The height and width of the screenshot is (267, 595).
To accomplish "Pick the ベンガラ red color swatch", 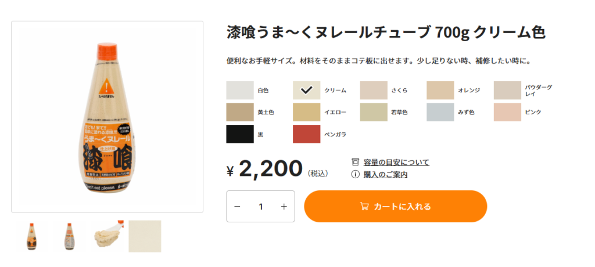I will [x=306, y=134].
